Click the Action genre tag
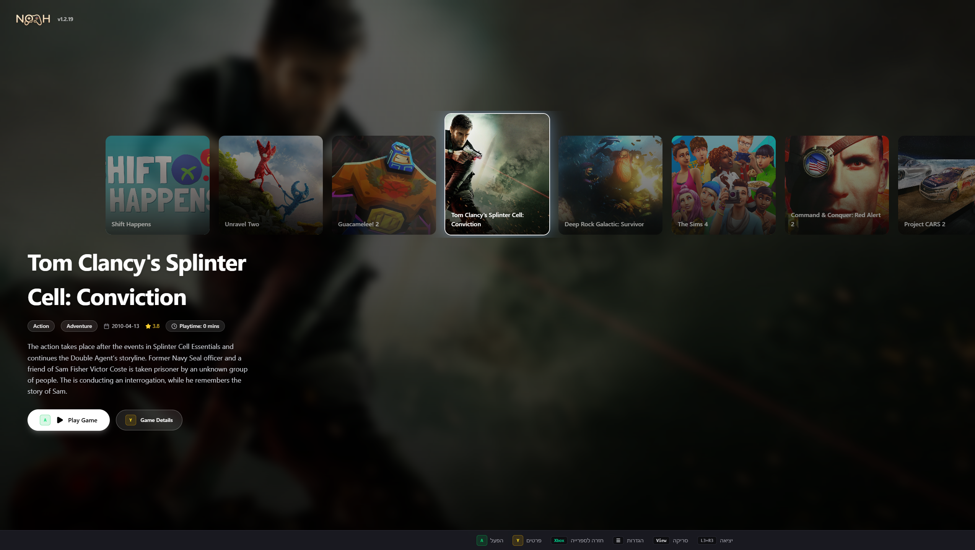This screenshot has height=550, width=975. tap(41, 326)
